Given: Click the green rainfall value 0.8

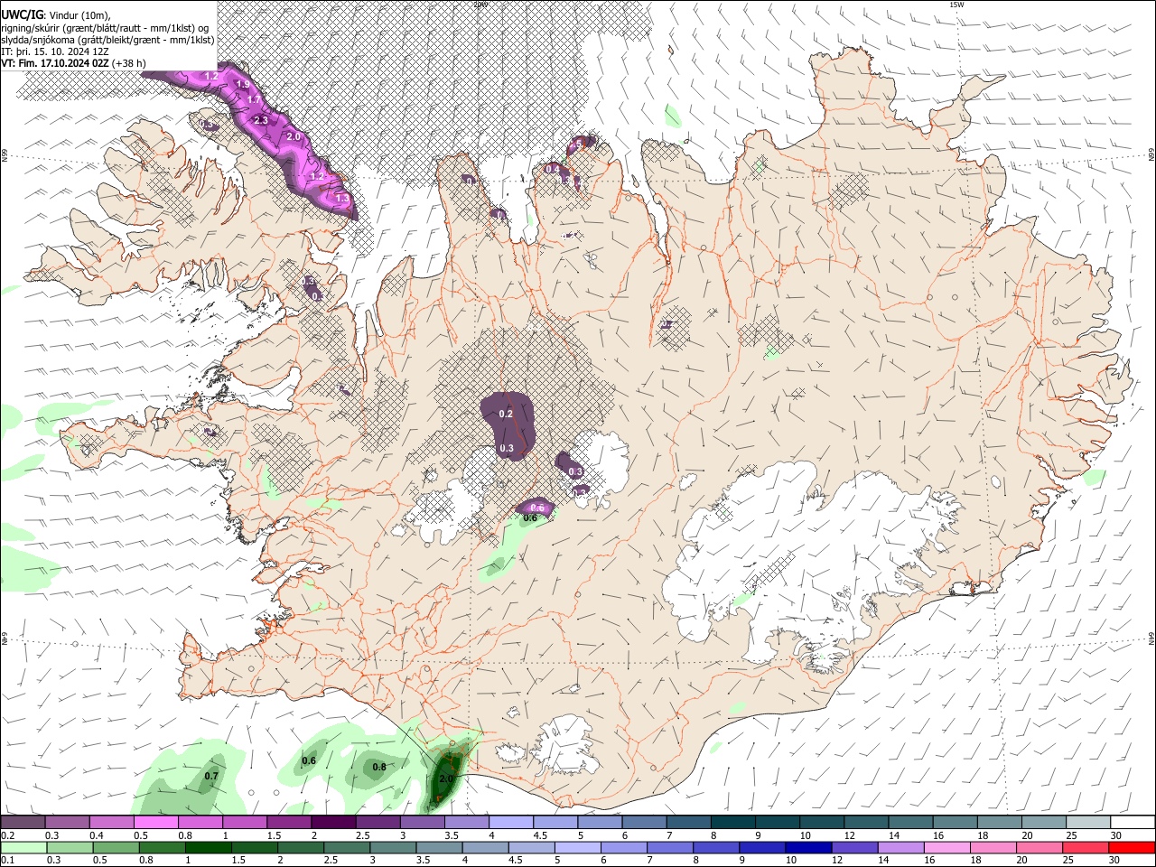Looking at the screenshot, I should pos(379,768).
